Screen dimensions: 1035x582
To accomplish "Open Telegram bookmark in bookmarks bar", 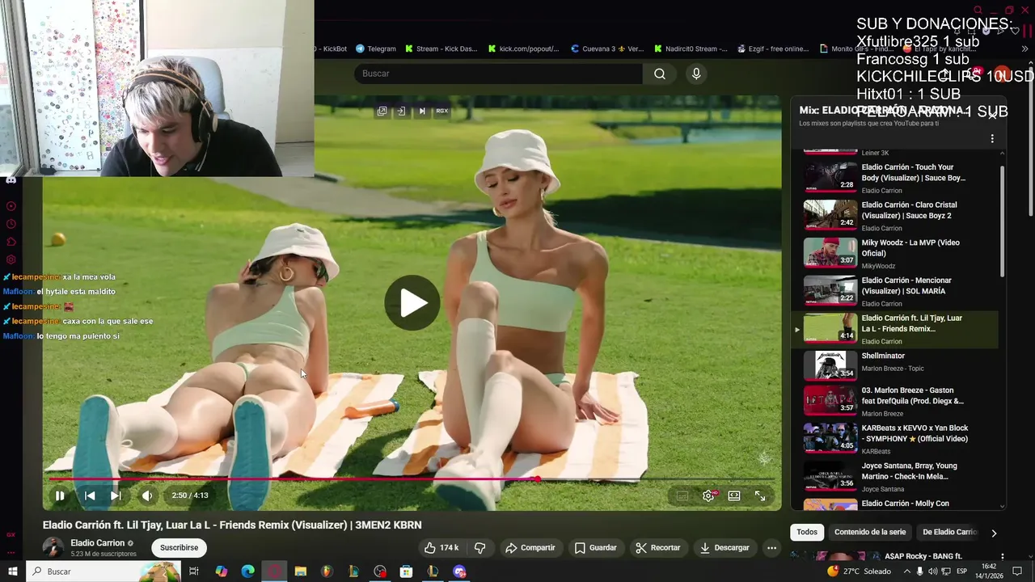I will click(376, 48).
